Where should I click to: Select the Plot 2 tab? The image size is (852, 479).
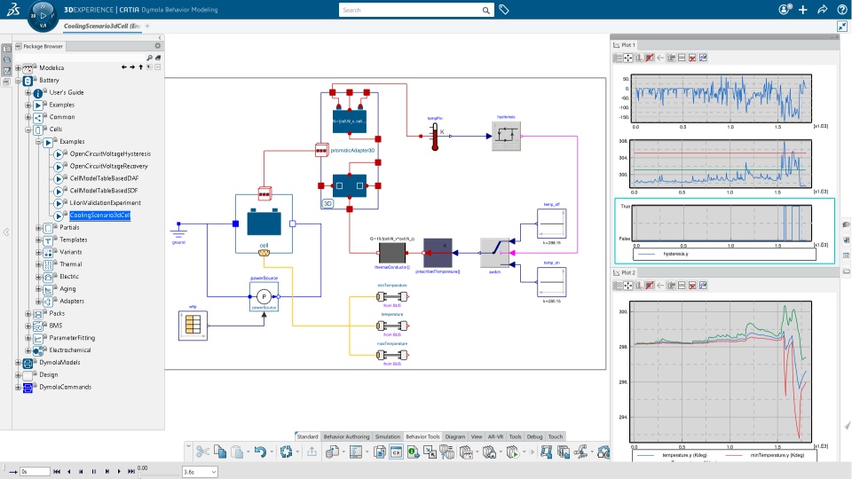[625, 272]
